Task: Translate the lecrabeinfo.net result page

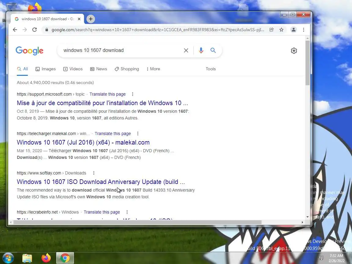Action: coord(102,212)
